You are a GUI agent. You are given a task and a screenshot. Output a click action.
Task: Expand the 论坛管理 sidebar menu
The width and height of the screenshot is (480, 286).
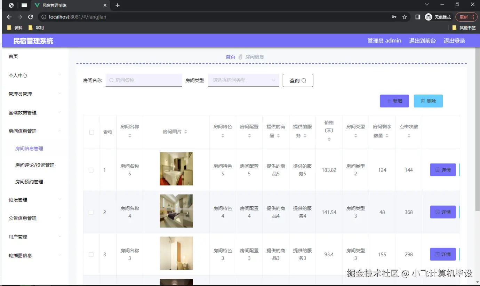tap(35, 200)
